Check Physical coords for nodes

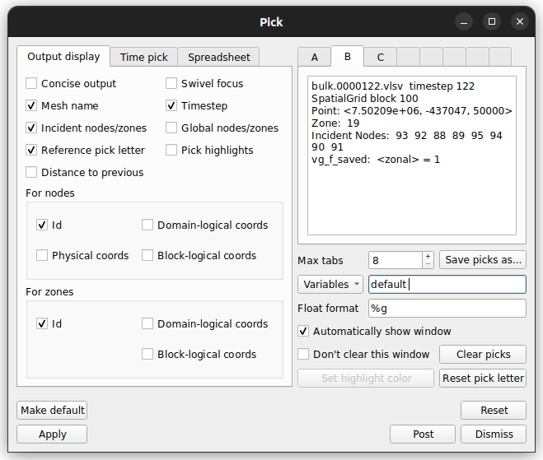[x=42, y=255]
